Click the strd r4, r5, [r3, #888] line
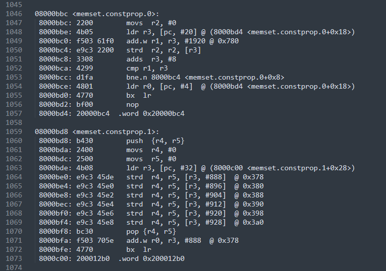386x271 pixels. click(151, 177)
